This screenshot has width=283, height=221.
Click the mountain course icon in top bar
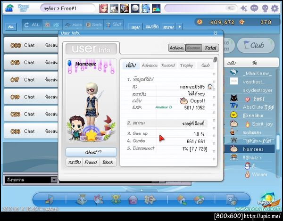pos(156,8)
